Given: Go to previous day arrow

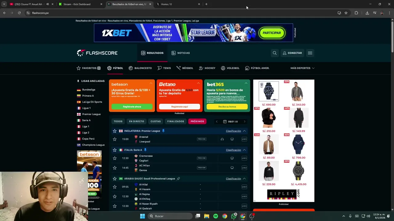Looking at the screenshot, I should point(217,122).
